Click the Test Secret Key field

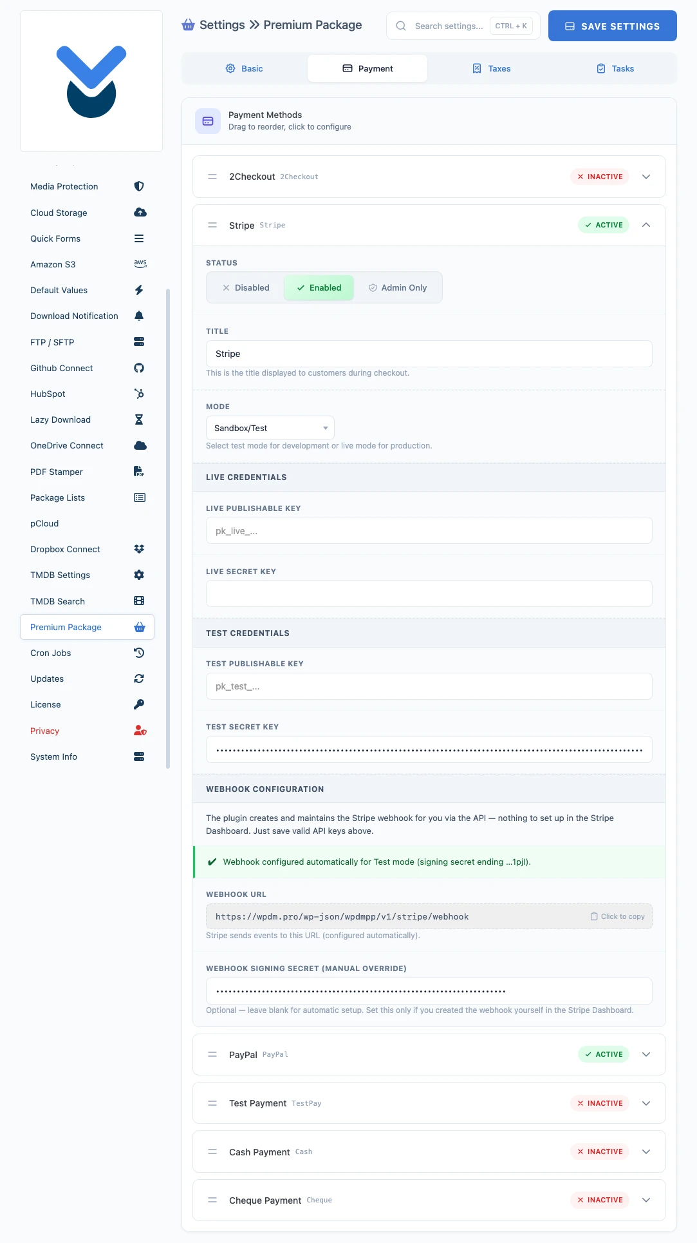click(x=429, y=749)
